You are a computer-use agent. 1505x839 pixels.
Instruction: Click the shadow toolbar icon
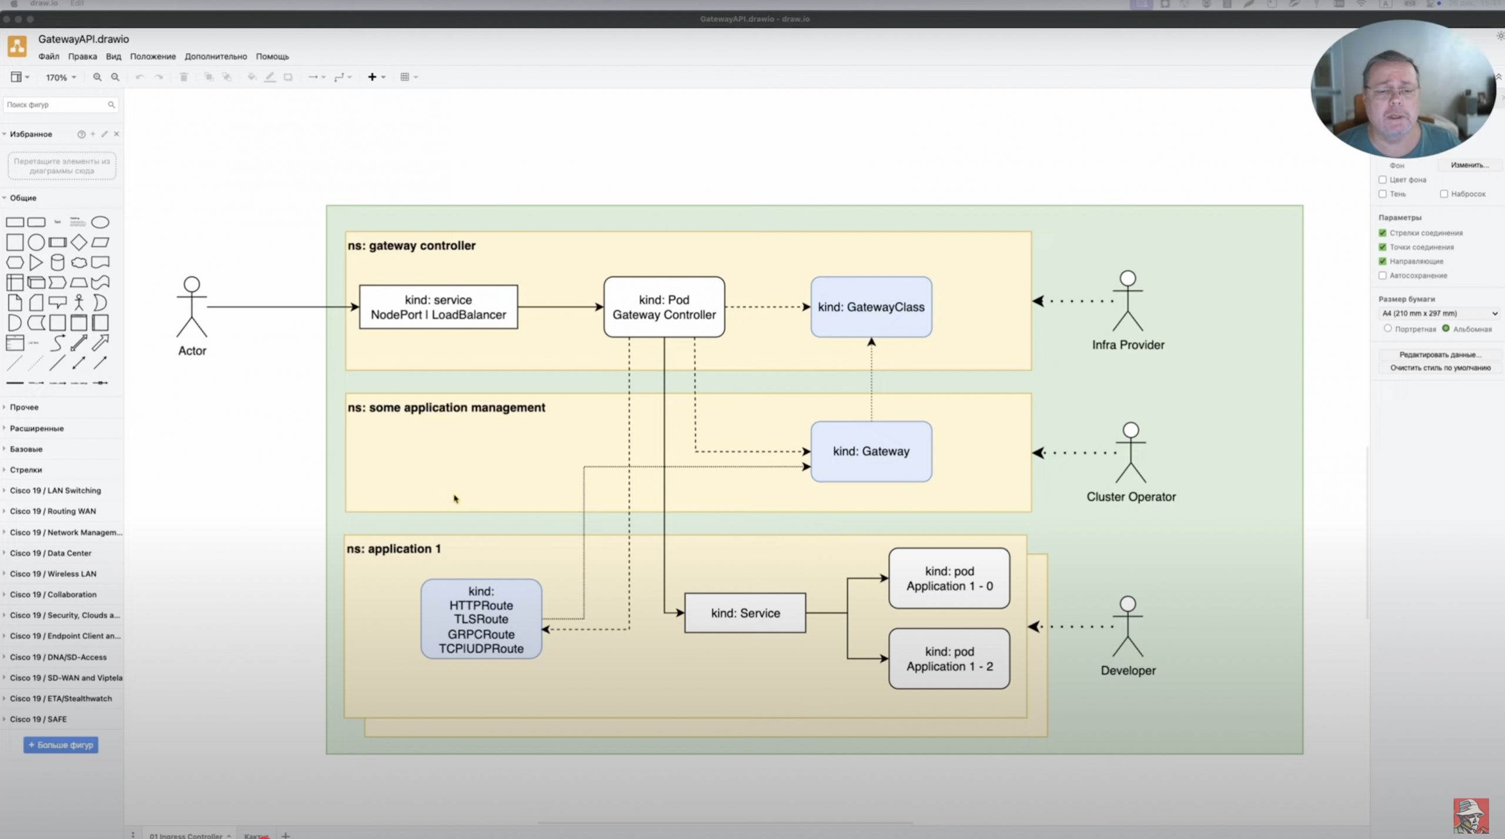point(288,77)
